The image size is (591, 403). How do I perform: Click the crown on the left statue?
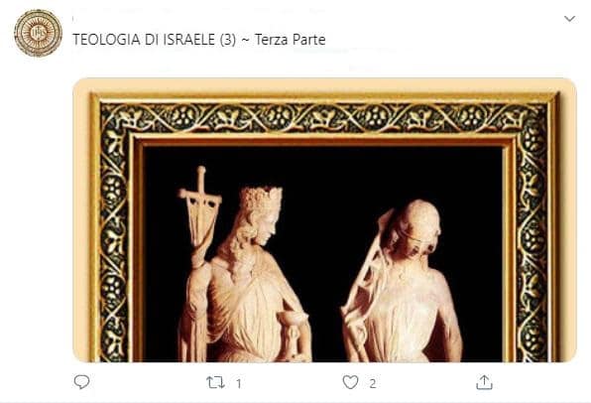point(261,199)
